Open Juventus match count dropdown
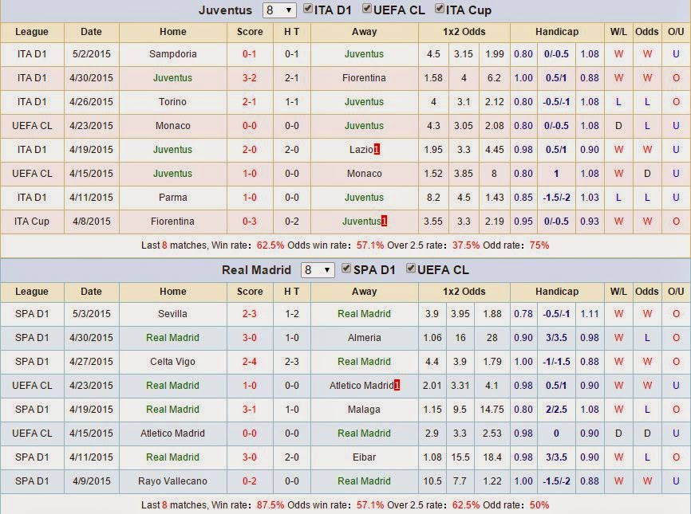 pyautogui.click(x=278, y=10)
